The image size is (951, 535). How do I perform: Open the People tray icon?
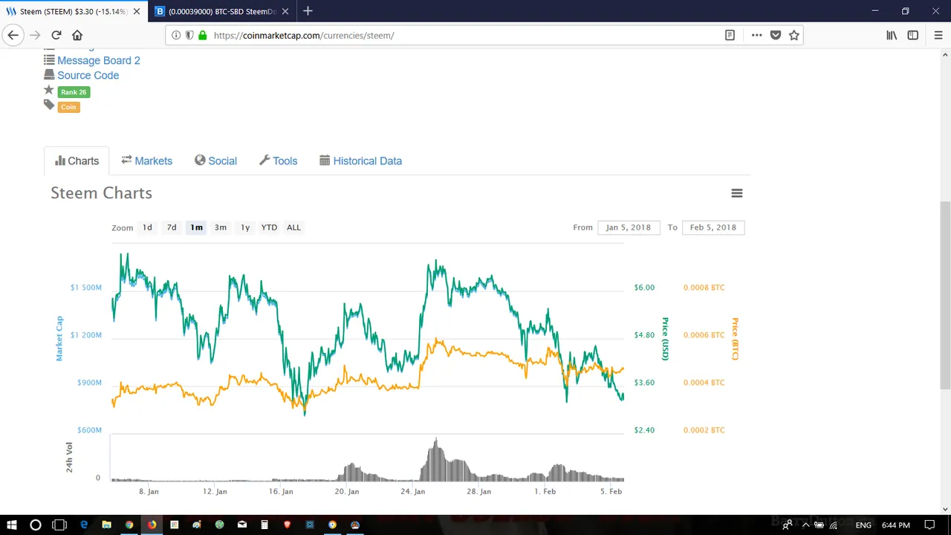click(787, 525)
